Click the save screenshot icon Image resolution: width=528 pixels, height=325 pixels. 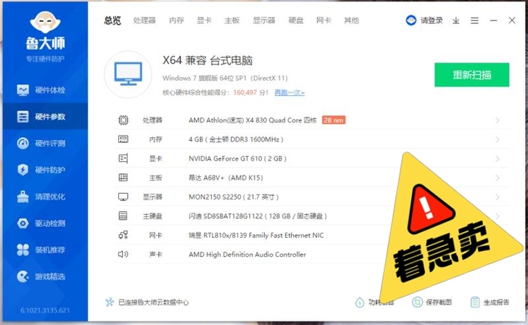(417, 302)
